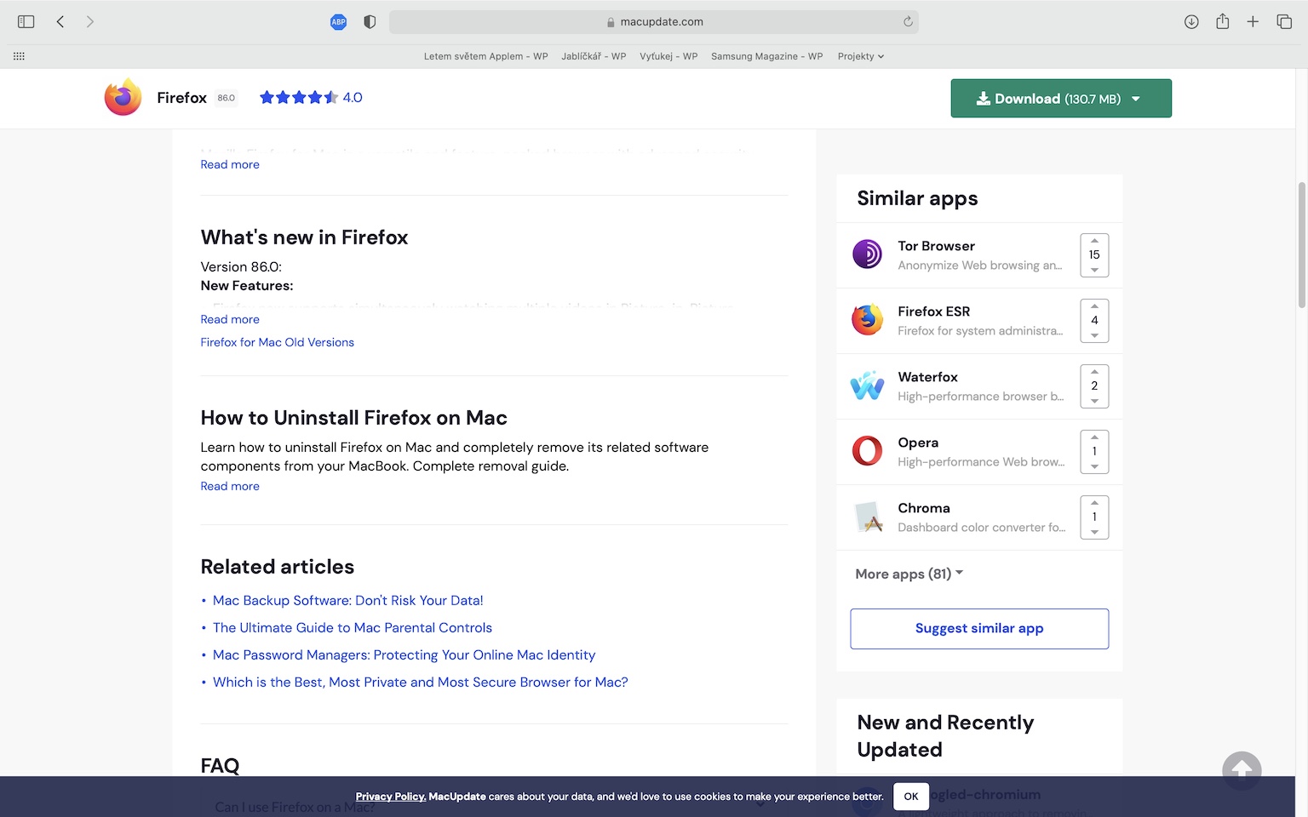Upvote Firefox ESR
This screenshot has height=817, width=1308.
pos(1094,306)
